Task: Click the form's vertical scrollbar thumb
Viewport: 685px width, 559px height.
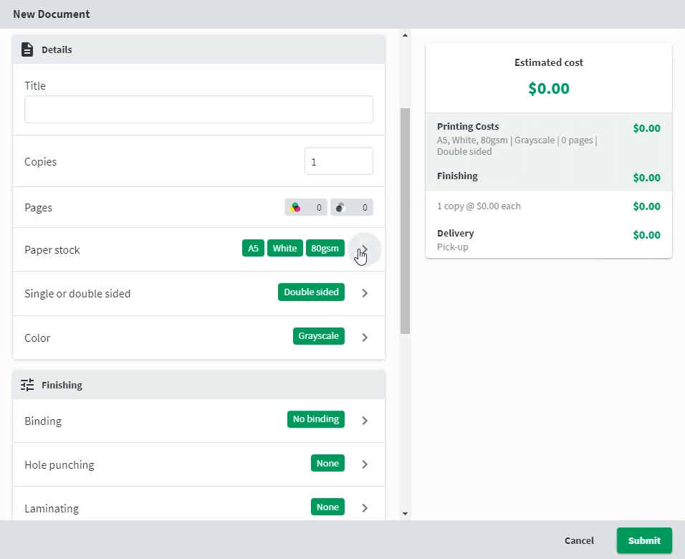Action: (x=405, y=221)
